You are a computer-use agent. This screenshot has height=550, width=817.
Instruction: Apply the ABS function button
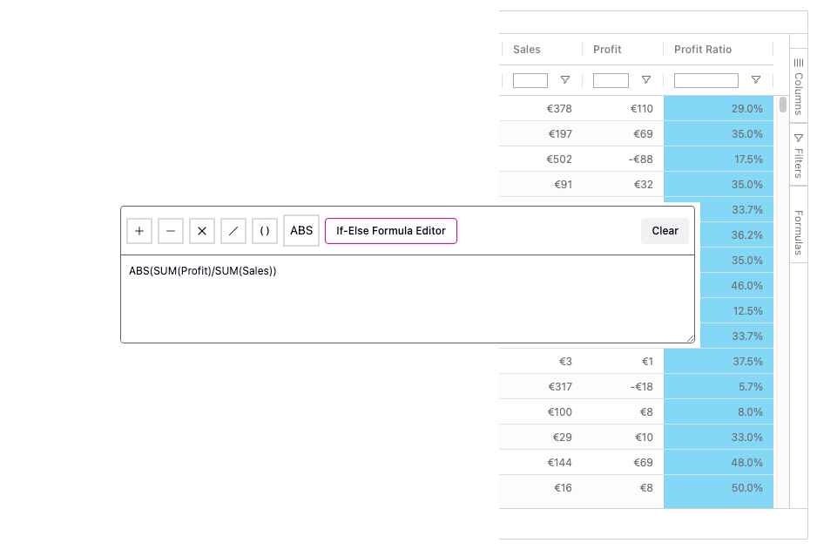pos(301,231)
